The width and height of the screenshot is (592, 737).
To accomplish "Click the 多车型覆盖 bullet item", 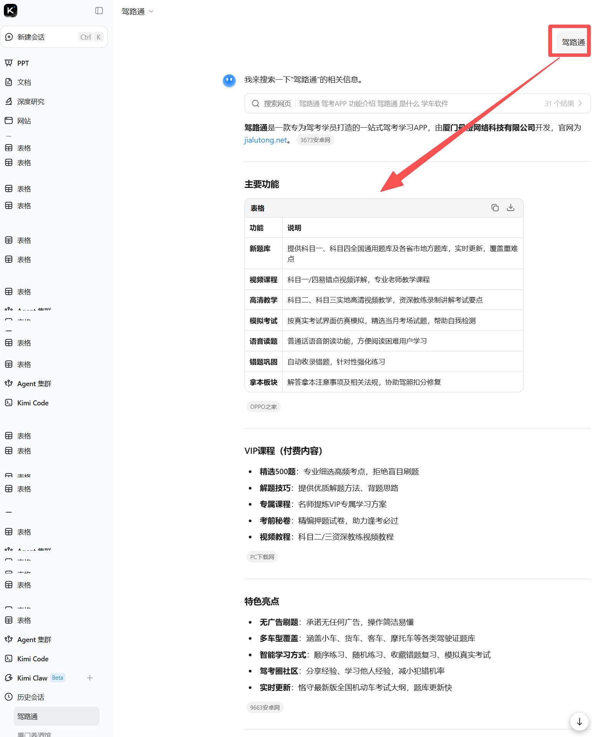I will coord(367,638).
